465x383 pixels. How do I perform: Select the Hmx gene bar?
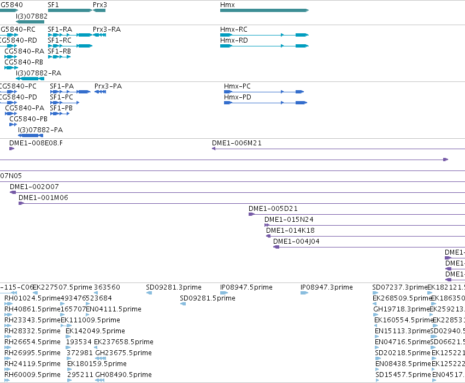264,10
